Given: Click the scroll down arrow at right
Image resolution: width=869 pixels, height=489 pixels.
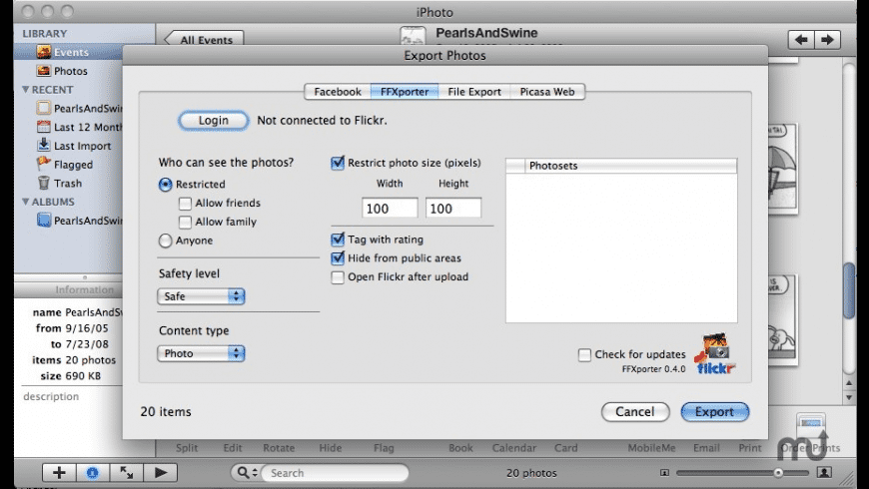Looking at the screenshot, I should (x=849, y=397).
